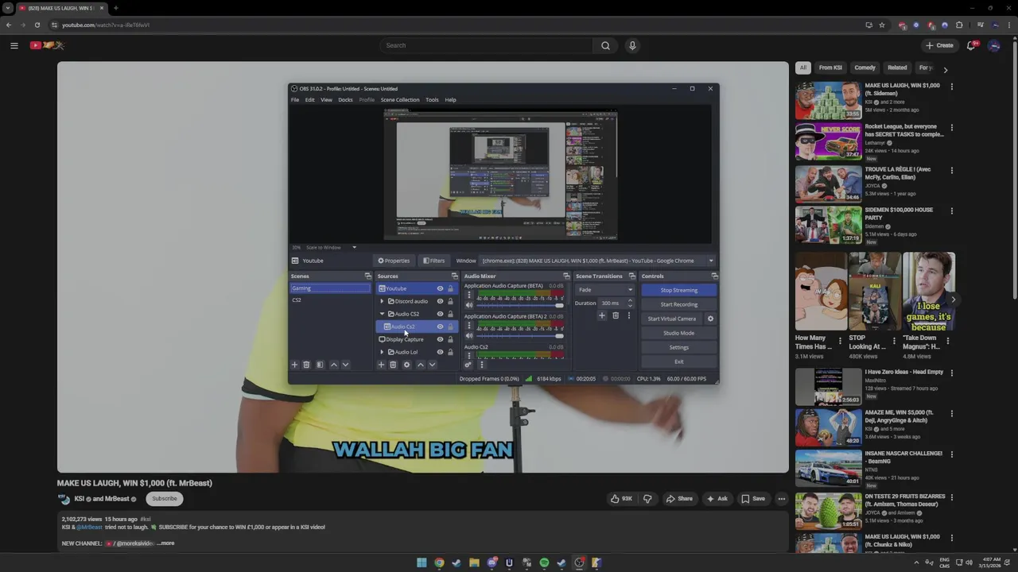1018x572 pixels.
Task: Remove scene transition with trash icon
Action: click(616, 315)
